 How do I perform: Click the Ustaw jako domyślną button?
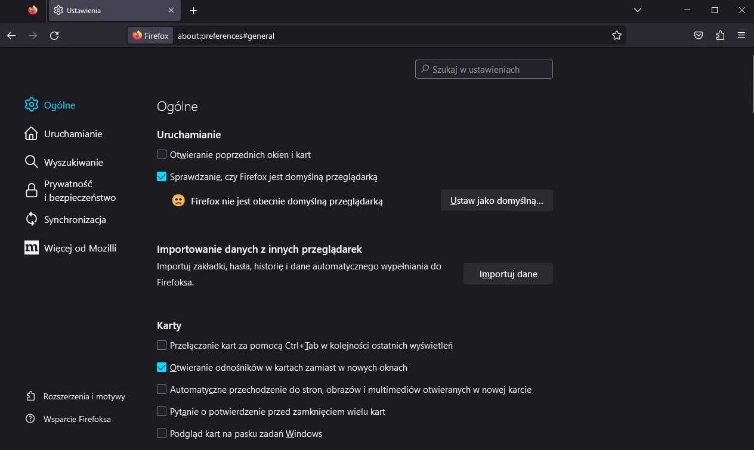(x=496, y=200)
